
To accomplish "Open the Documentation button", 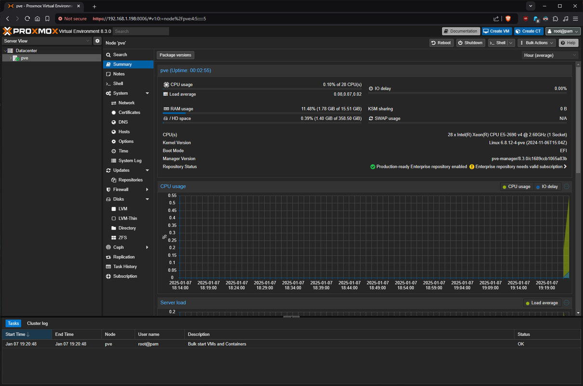I will (461, 31).
